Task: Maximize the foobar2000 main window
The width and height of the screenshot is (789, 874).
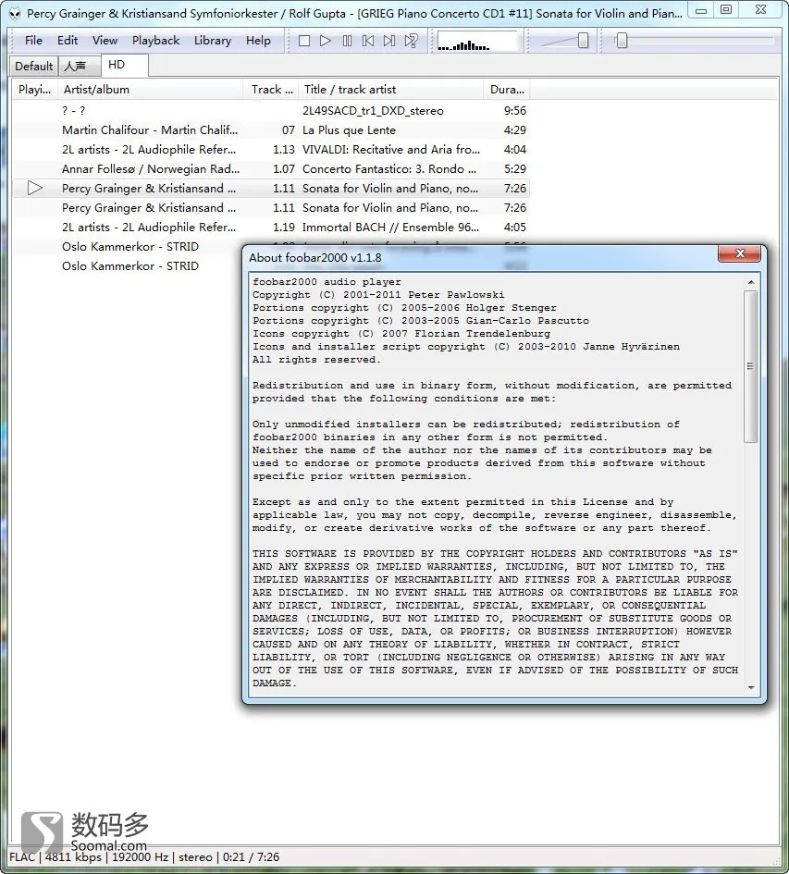Action: pyautogui.click(x=726, y=10)
